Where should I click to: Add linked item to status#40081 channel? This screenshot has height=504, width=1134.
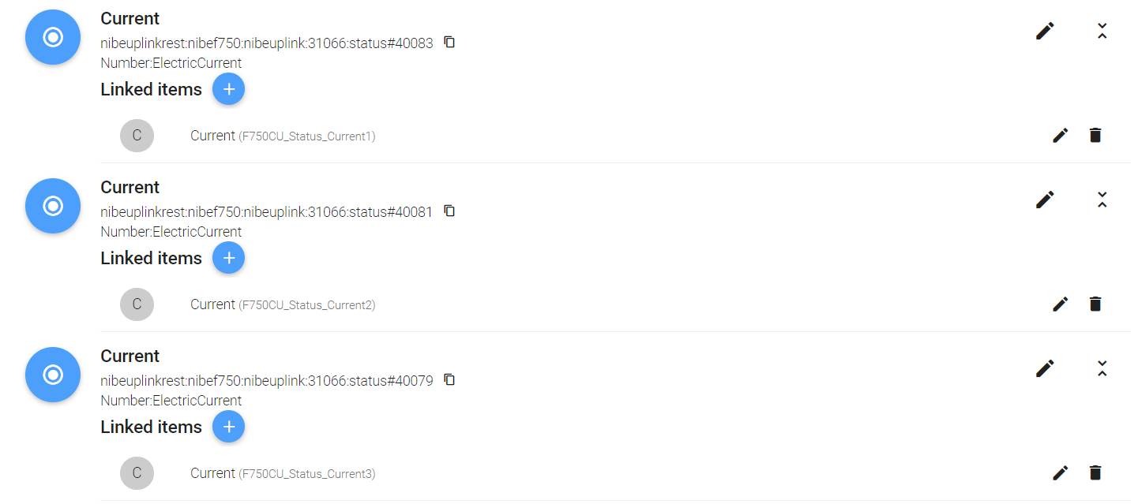pos(228,258)
